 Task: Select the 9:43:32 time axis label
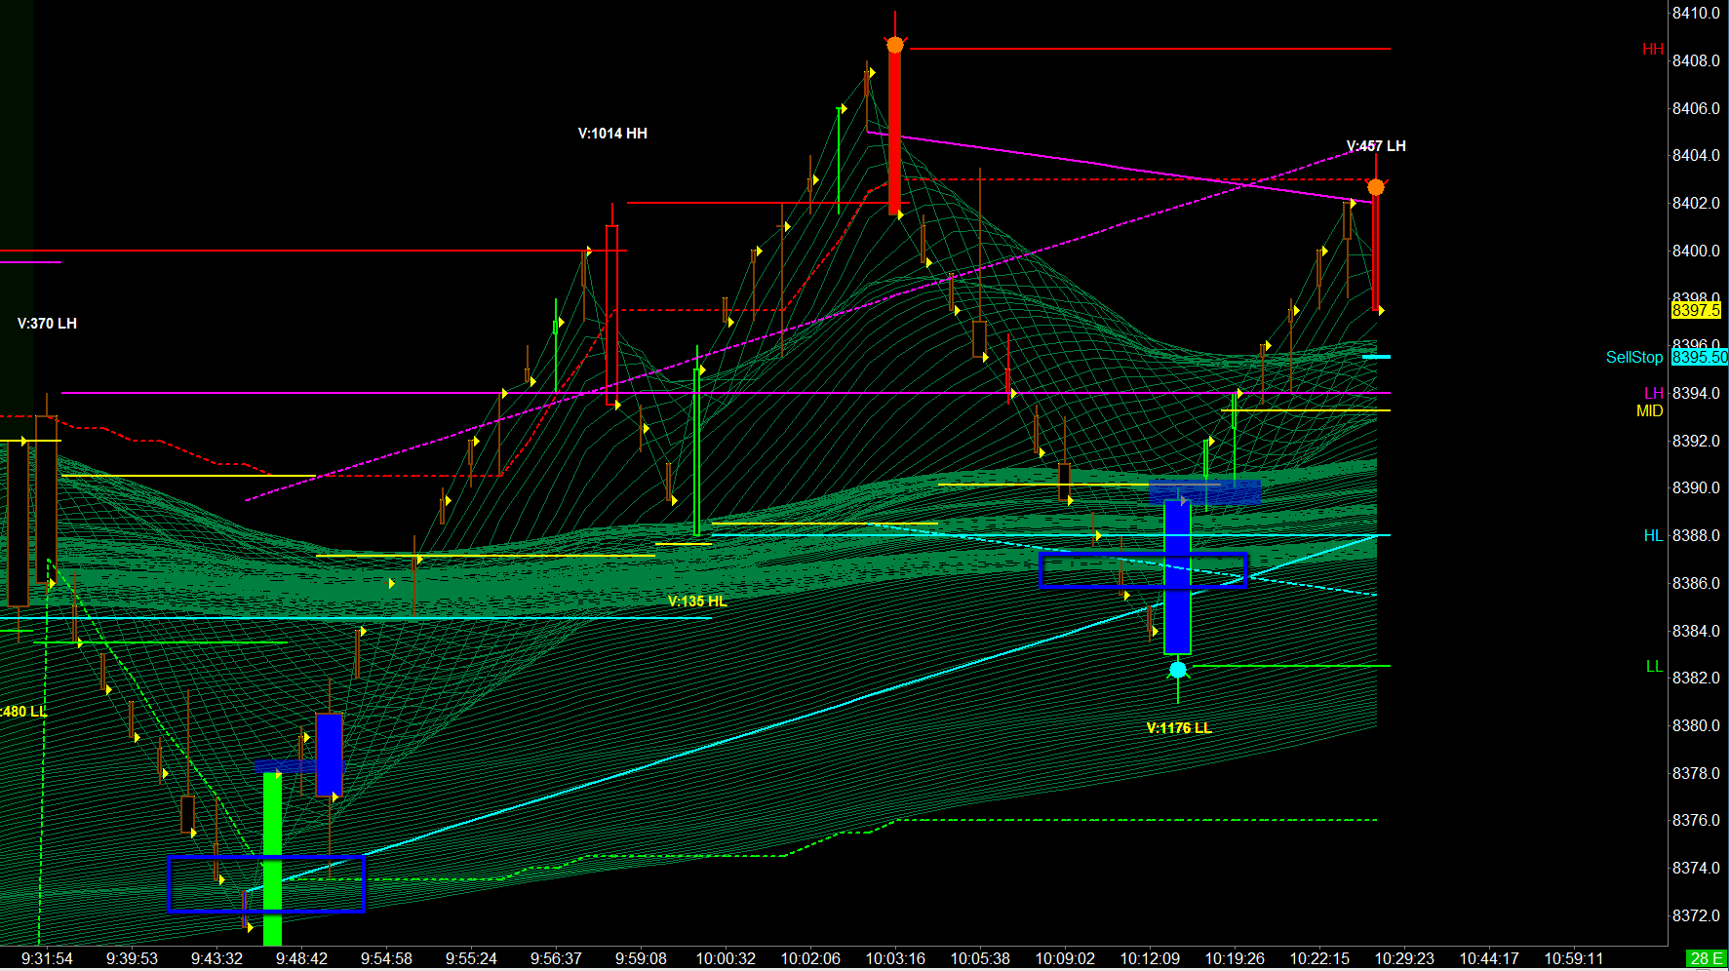pyautogui.click(x=216, y=959)
